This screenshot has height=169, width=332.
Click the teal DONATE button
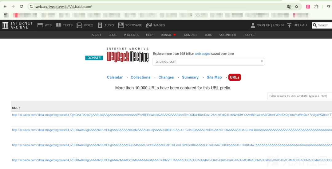(94, 58)
